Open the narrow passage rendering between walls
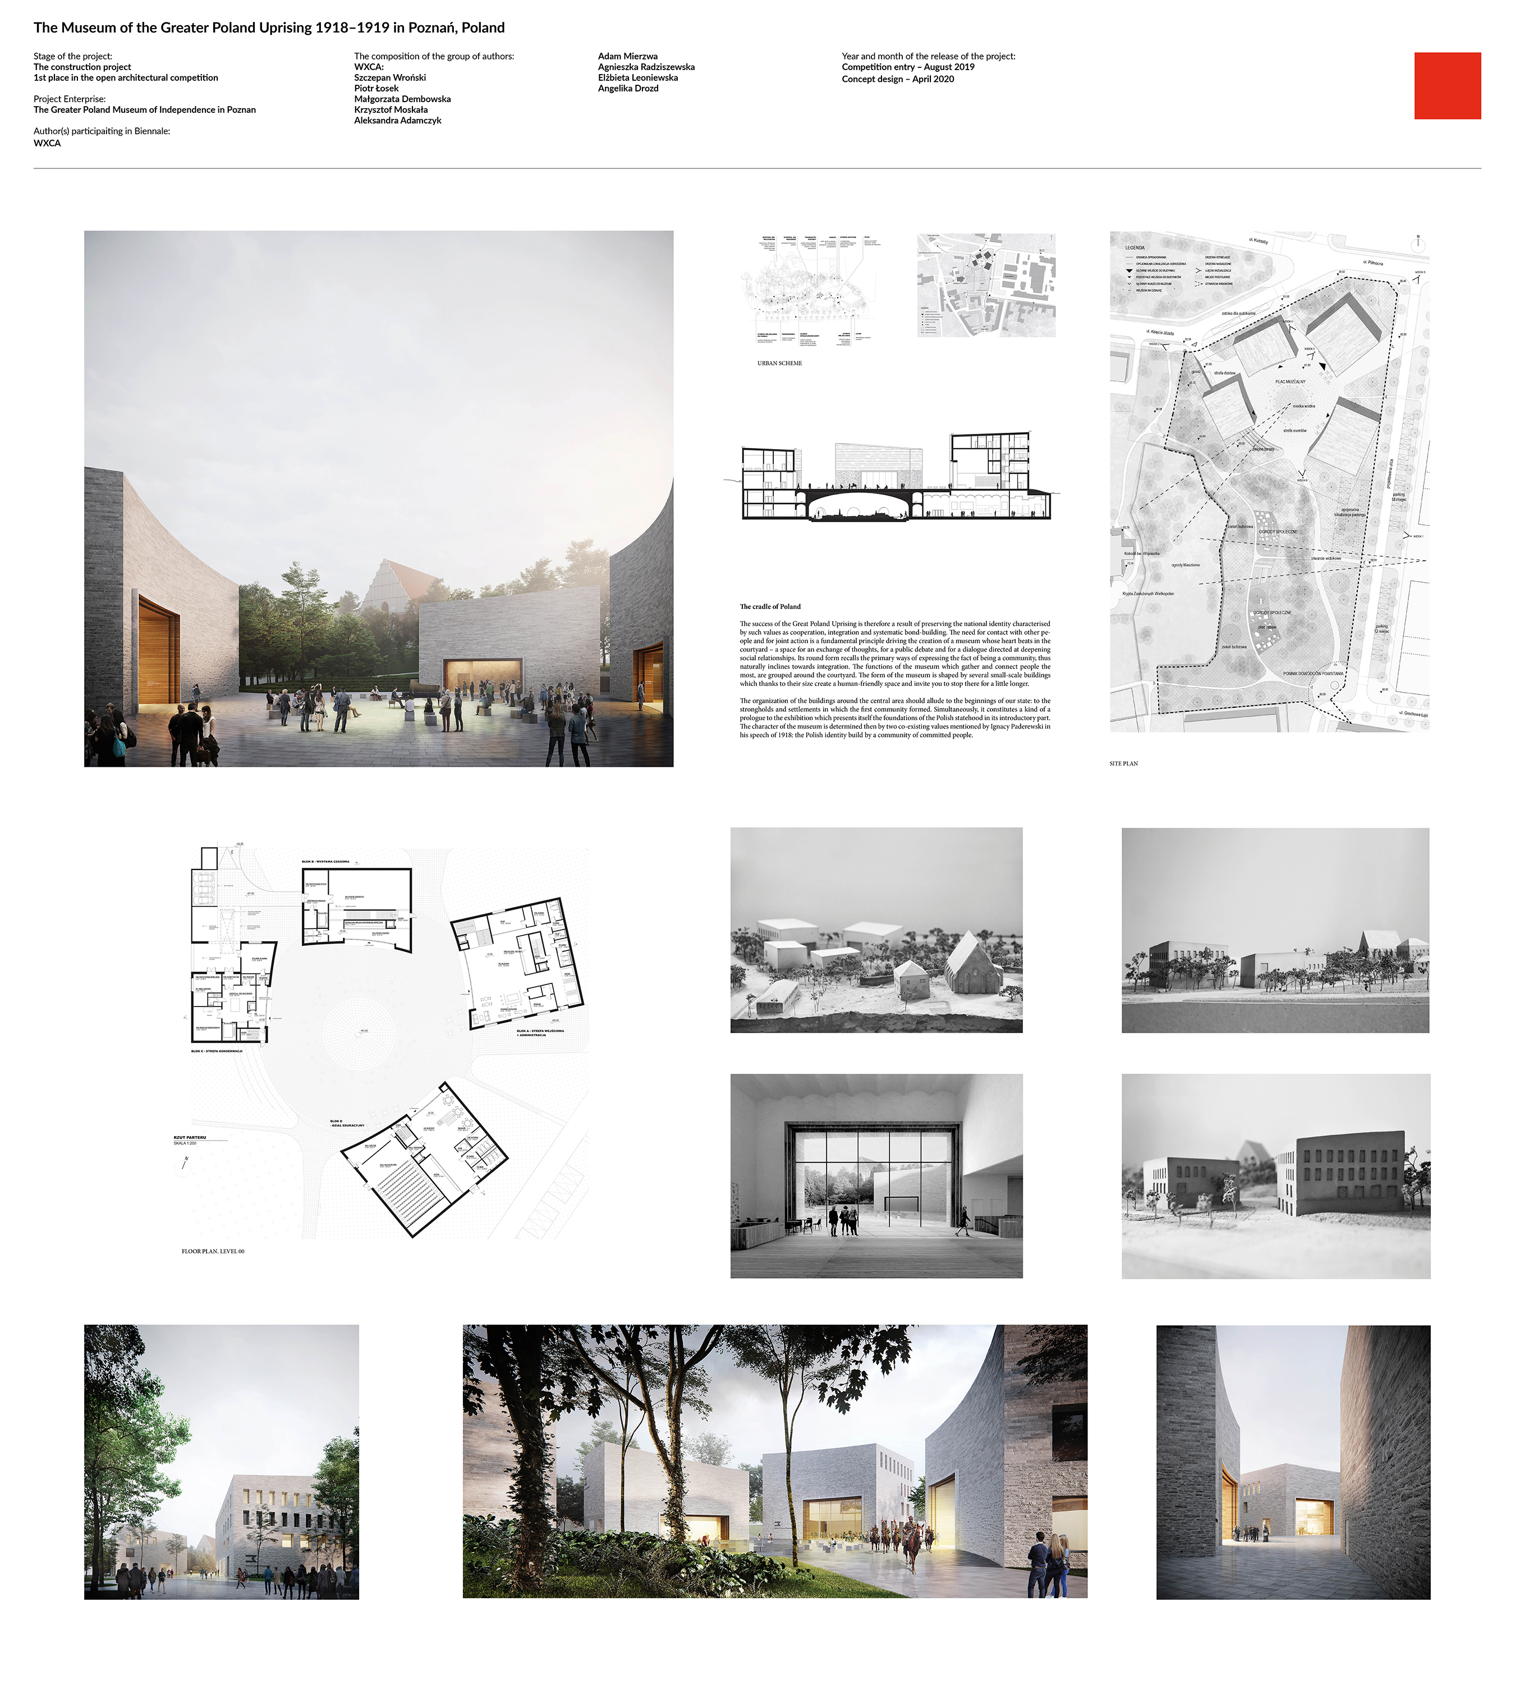 pos(1293,1462)
